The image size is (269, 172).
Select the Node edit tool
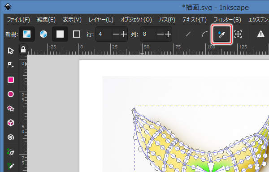click(11, 65)
